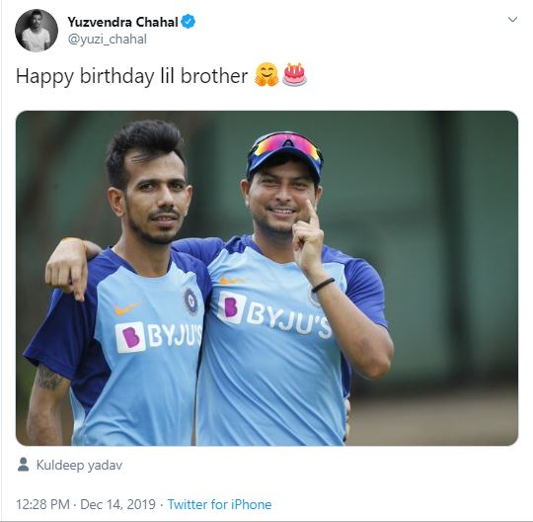533x522 pixels.
Task: Click the BYJU'S logo on left jersey
Action: (158, 336)
